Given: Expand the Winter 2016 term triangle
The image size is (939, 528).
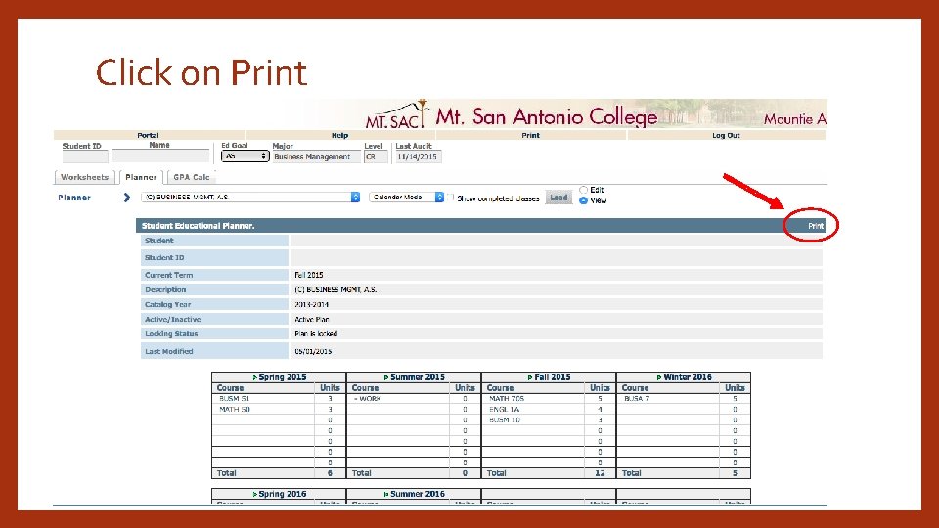Looking at the screenshot, I should (x=659, y=377).
